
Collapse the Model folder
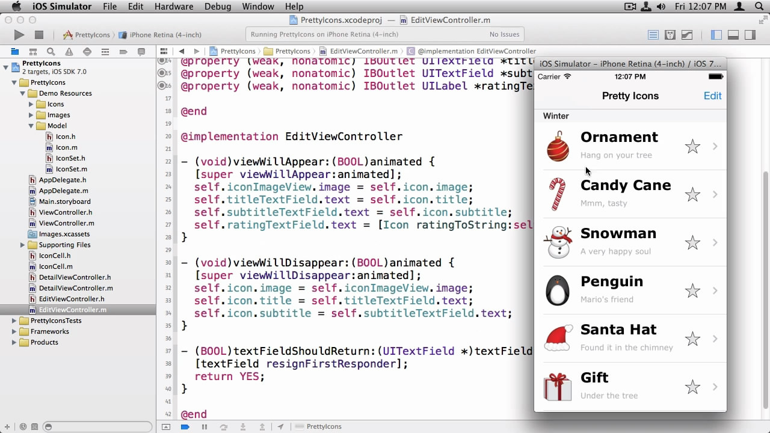(x=31, y=126)
